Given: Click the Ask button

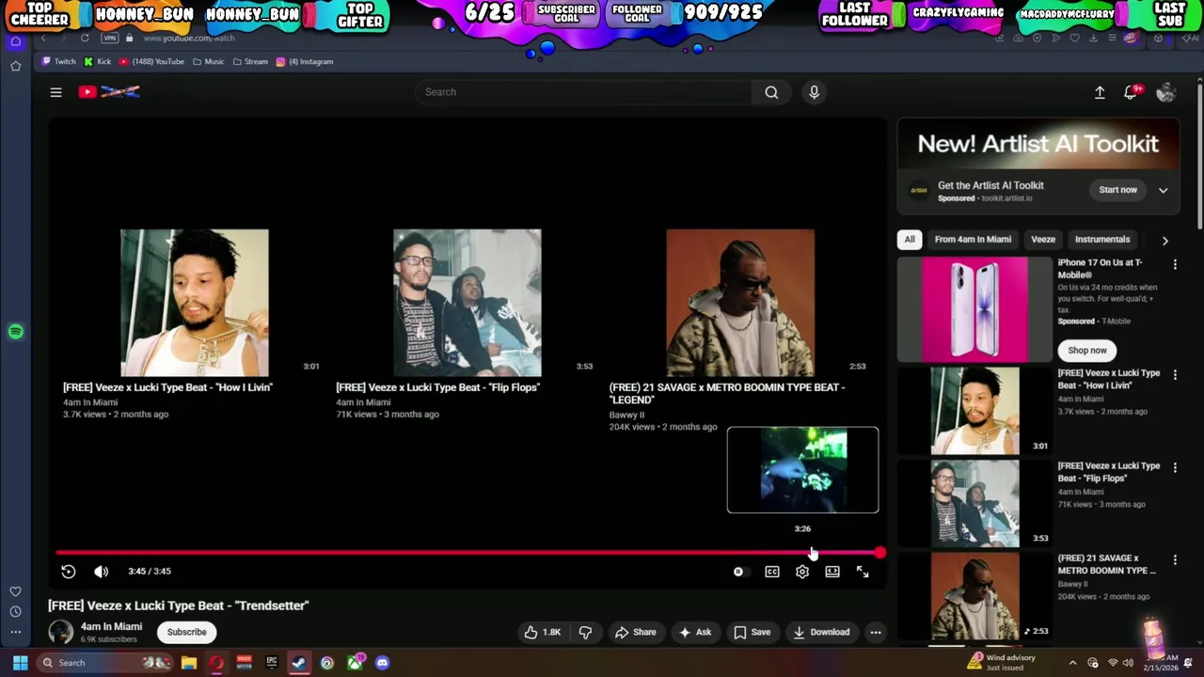Looking at the screenshot, I should [695, 632].
